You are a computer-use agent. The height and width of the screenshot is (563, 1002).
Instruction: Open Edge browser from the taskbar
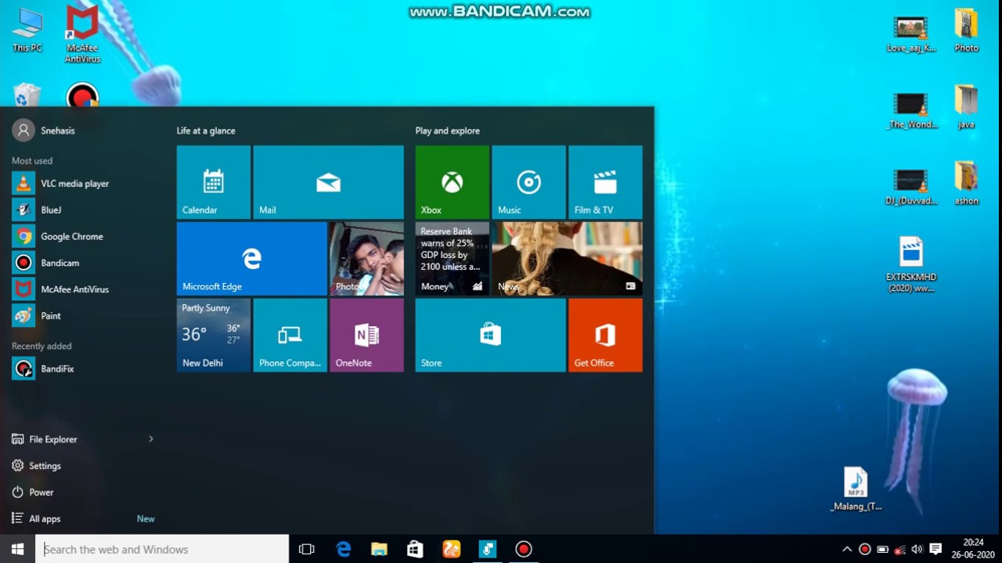(344, 549)
